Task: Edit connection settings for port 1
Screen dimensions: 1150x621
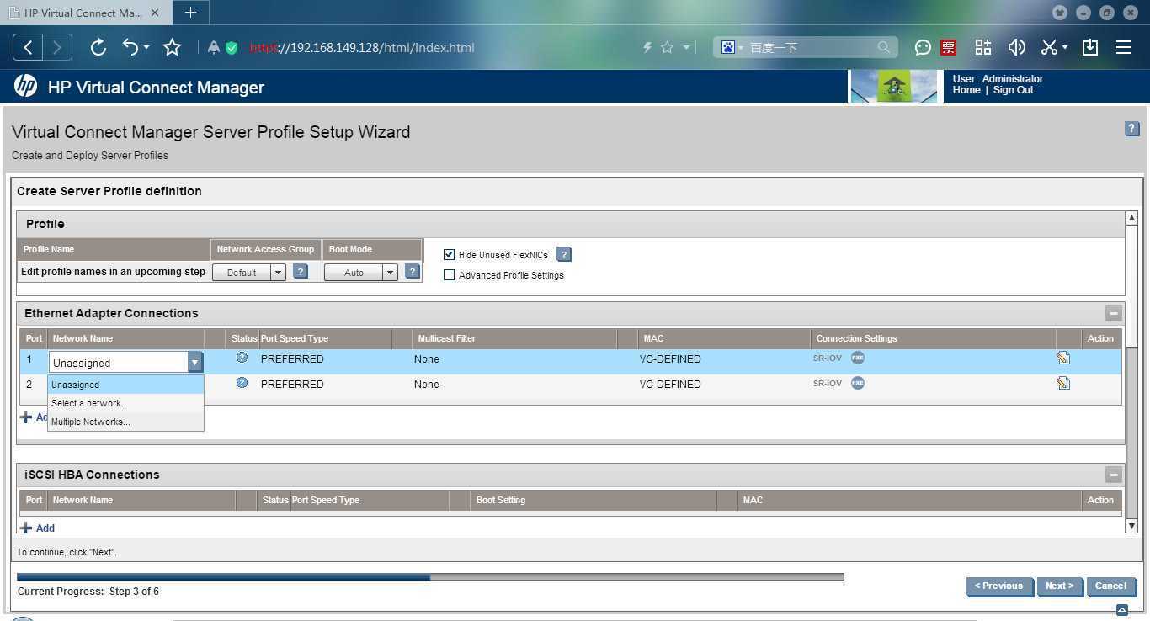Action: click(x=1063, y=358)
